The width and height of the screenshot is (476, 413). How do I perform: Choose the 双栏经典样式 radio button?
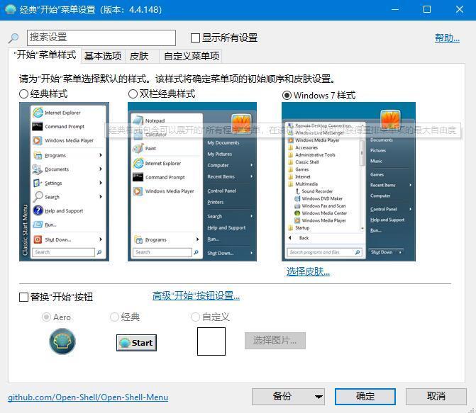(x=133, y=94)
